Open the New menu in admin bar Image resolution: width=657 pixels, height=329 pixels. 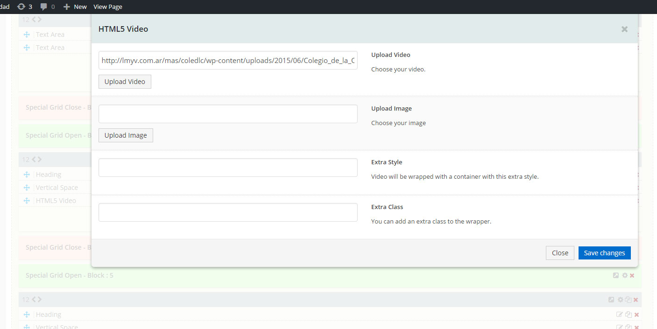[x=75, y=7]
